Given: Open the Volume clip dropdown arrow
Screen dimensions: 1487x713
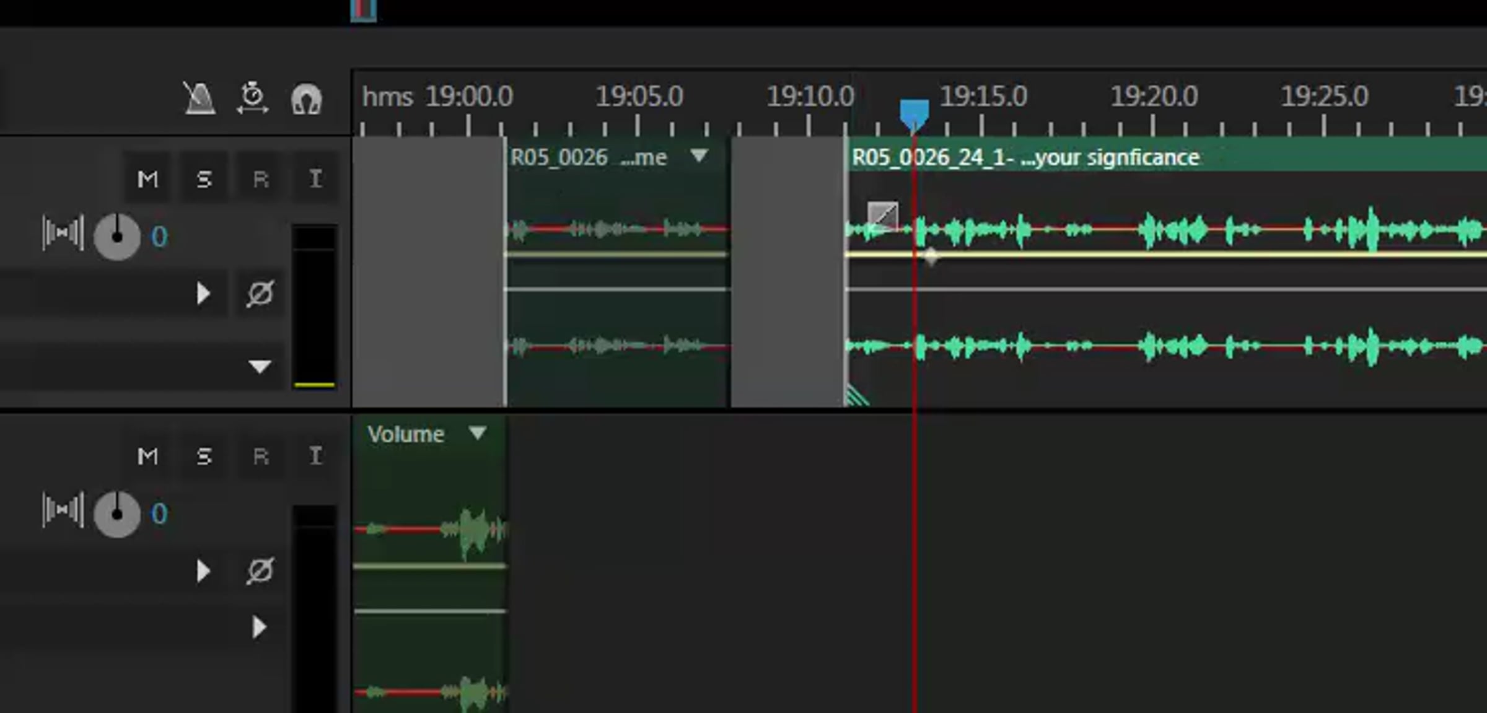Looking at the screenshot, I should 477,432.
